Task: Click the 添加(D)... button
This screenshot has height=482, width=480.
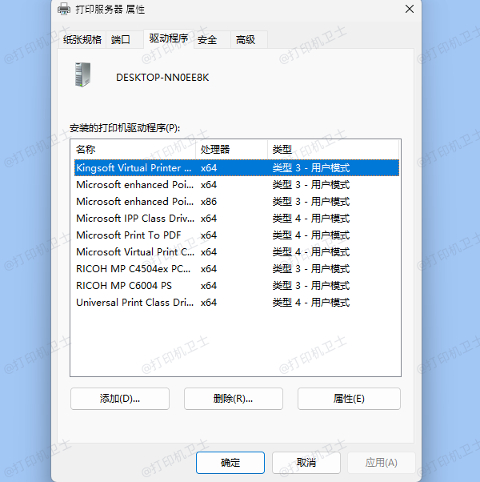Action: (120, 399)
